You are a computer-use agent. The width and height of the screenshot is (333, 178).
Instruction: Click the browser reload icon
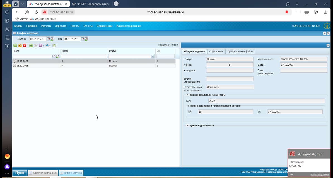36,12
